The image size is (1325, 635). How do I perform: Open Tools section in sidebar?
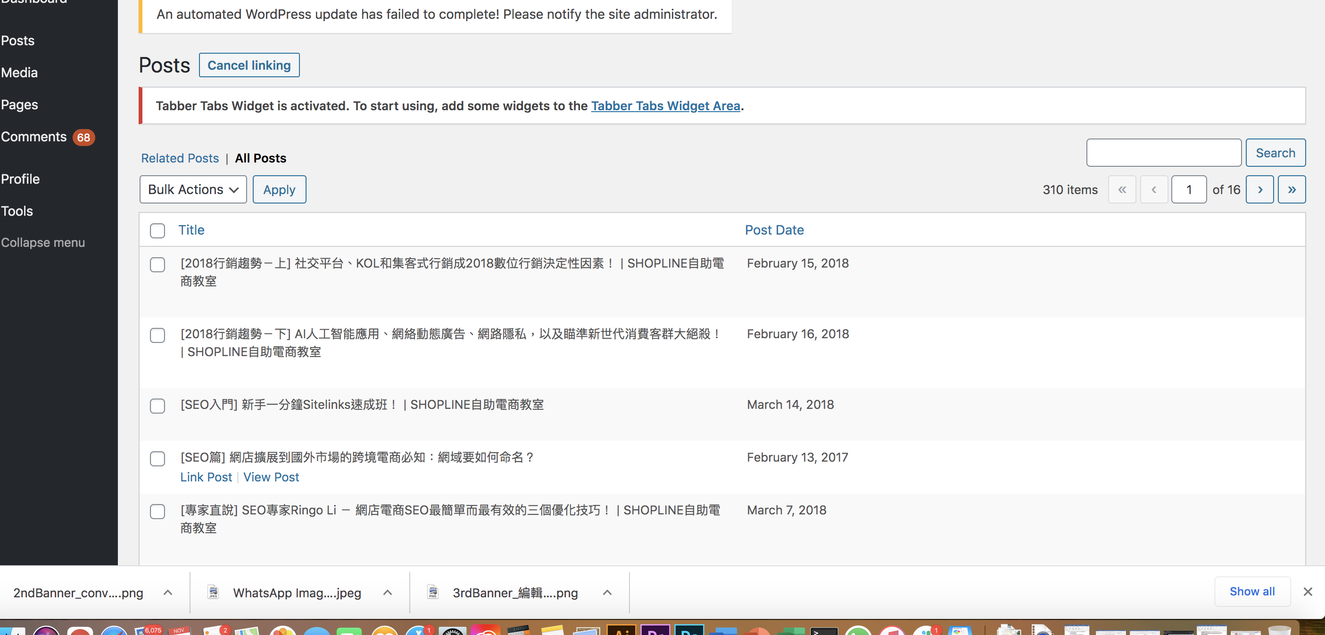[x=17, y=211]
